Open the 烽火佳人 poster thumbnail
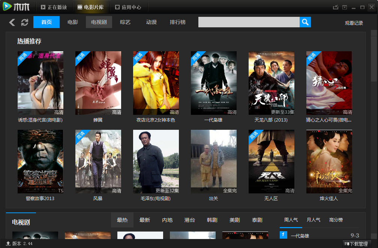This screenshot has height=248, width=378. [329, 162]
